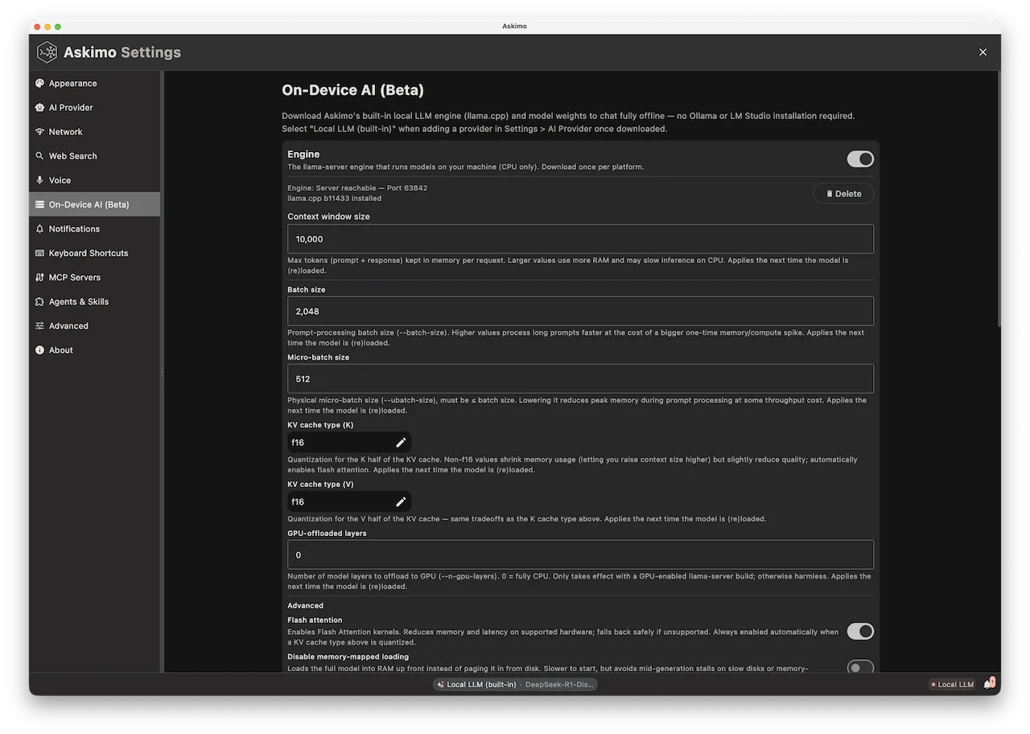This screenshot has width=1030, height=734.
Task: Click the GPU-offloaded layers input field
Action: (580, 555)
